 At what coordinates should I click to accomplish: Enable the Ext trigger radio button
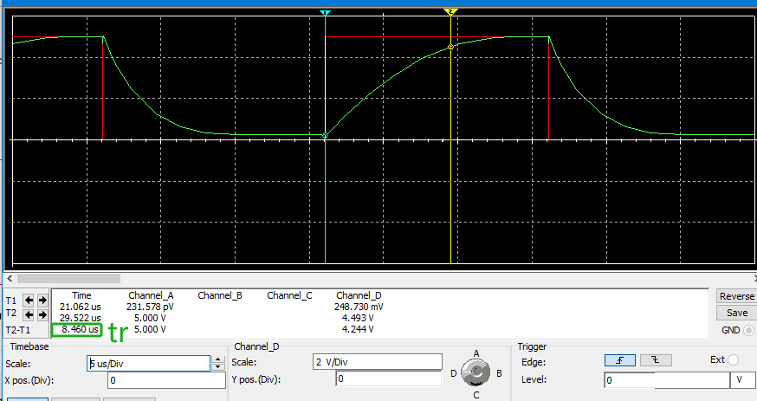click(733, 360)
